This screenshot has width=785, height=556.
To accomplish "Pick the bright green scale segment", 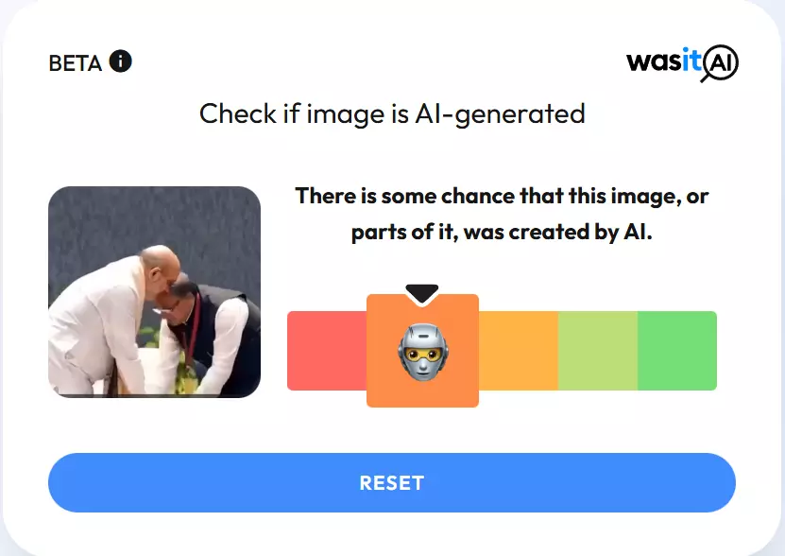I will 677,351.
